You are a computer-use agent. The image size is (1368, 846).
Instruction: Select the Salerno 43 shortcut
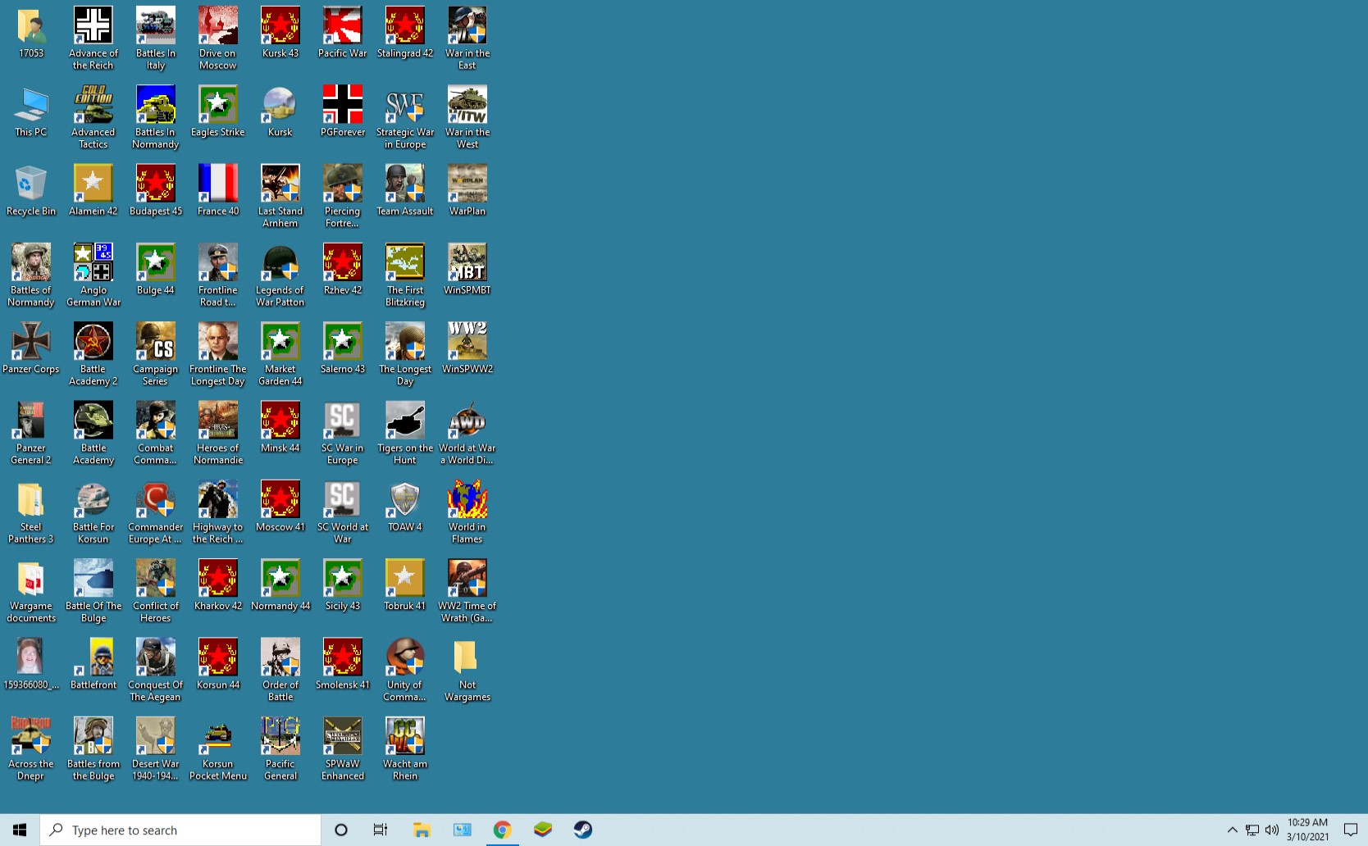click(343, 342)
